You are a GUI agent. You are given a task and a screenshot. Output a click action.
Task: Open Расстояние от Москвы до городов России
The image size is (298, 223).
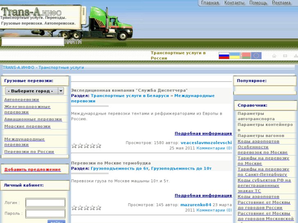click(x=264, y=205)
